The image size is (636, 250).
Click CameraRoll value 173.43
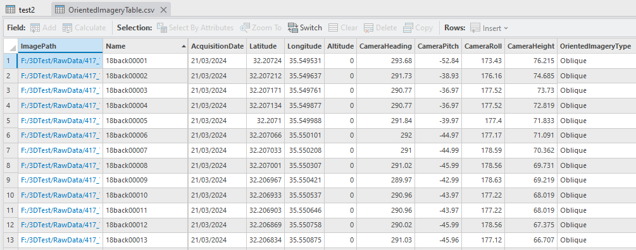[x=483, y=61]
